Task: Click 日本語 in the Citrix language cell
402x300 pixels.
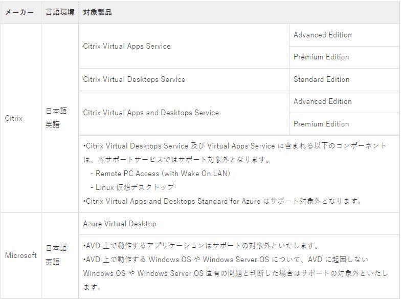Action: tap(56, 111)
